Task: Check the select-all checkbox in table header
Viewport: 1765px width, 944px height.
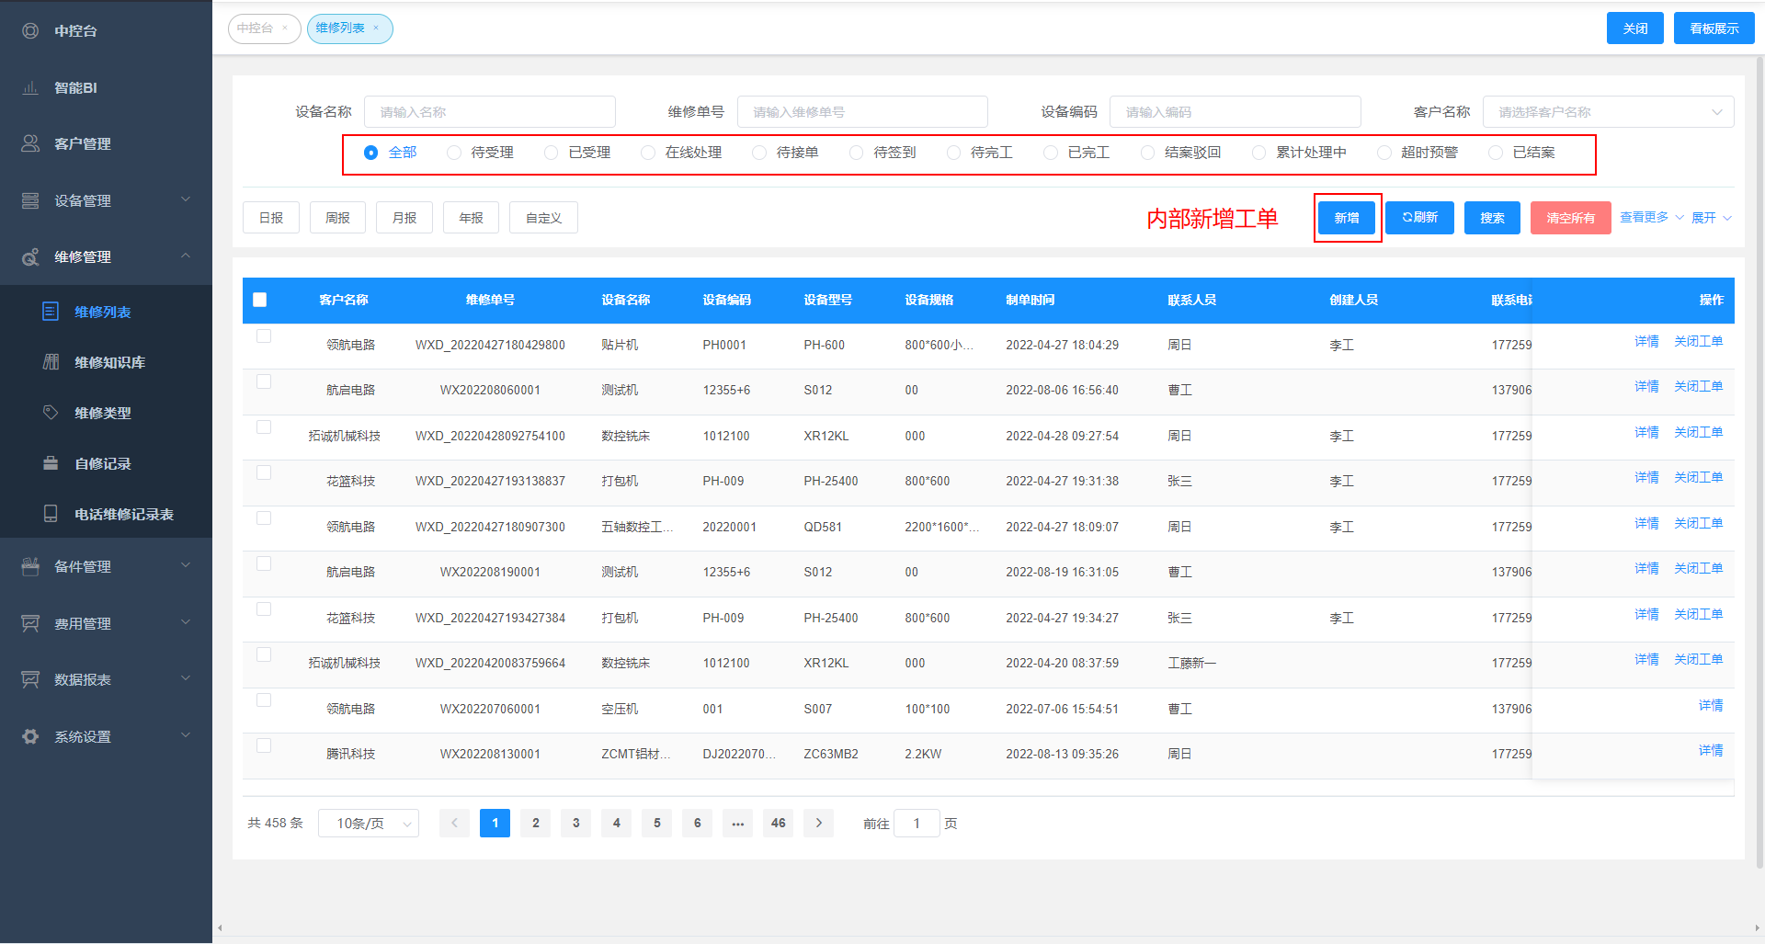Action: coord(260,300)
